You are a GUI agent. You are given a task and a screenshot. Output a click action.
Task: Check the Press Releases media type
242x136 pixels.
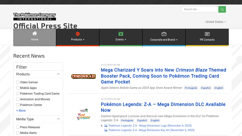18,127
